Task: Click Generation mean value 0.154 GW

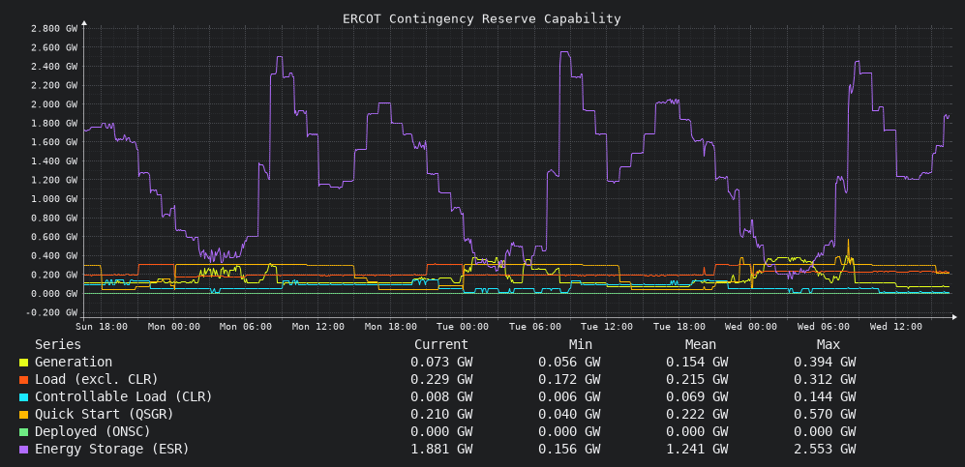Action: (697, 363)
